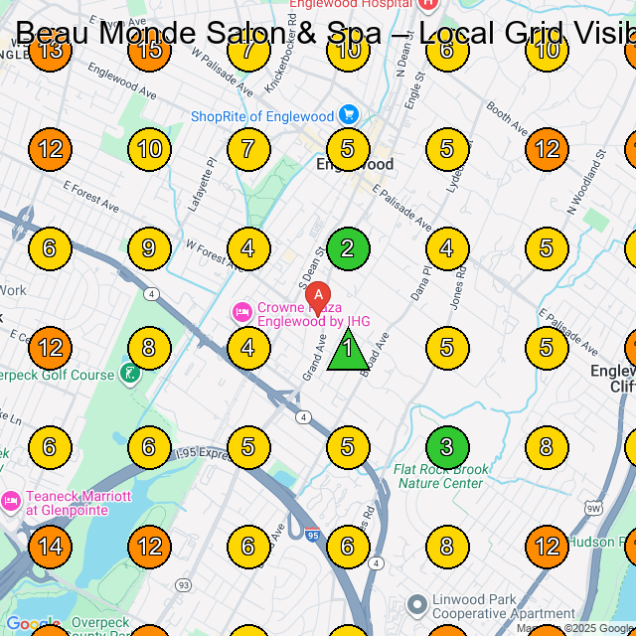Click the I-95 interstate shield
The height and width of the screenshot is (636, 636).
coord(312,535)
